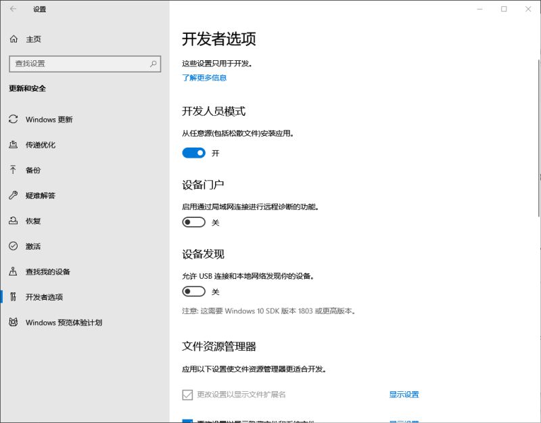541x423 pixels.
Task: Click the Windows 10 SDK 版本 1803 note
Action: point(268,311)
